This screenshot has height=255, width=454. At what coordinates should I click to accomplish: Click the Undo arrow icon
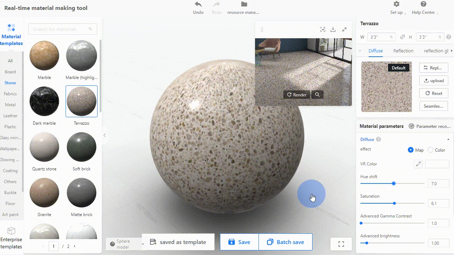[x=198, y=5]
